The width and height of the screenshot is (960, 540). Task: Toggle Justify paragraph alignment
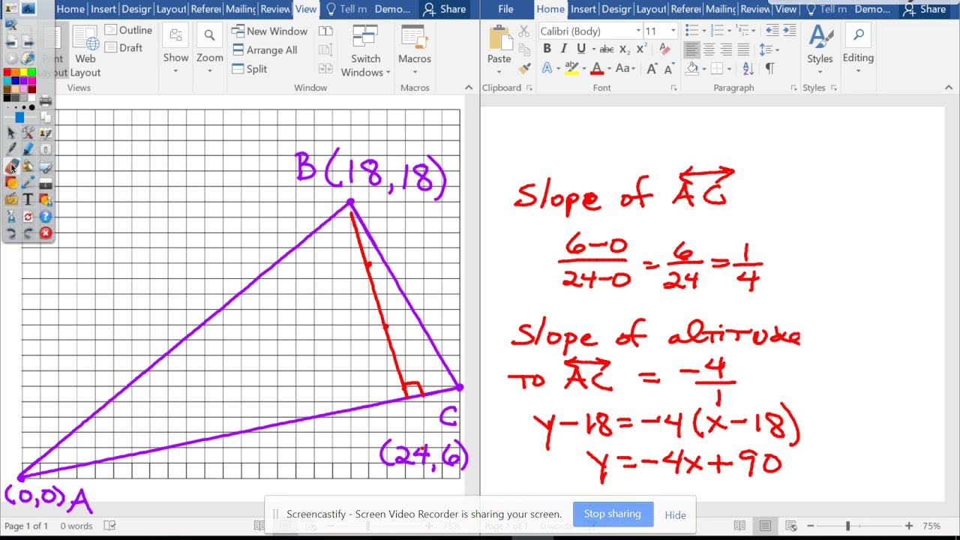coord(743,49)
